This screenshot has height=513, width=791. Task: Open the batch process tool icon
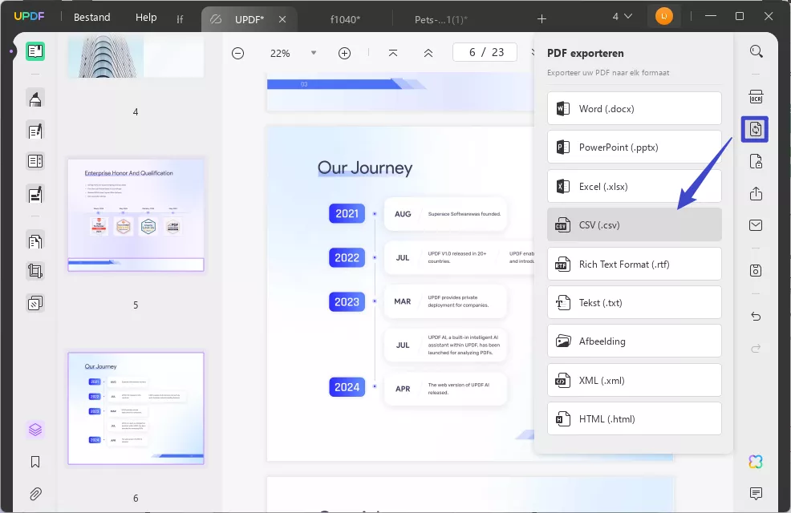[35, 303]
